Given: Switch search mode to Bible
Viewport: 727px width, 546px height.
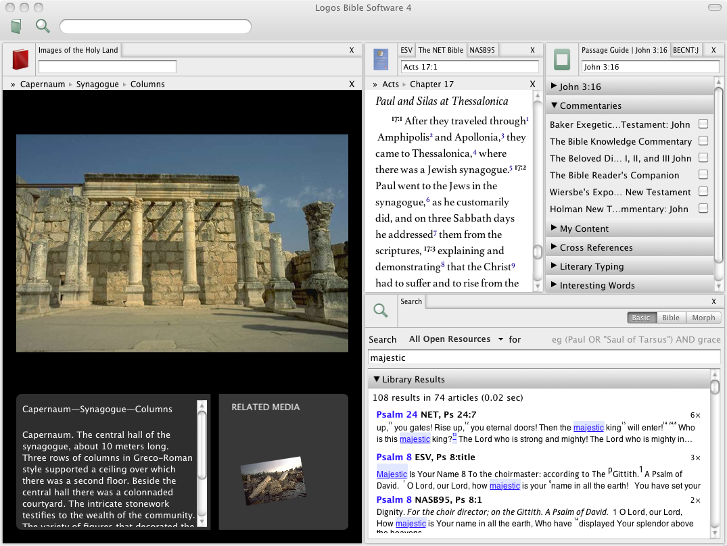Looking at the screenshot, I should (670, 318).
